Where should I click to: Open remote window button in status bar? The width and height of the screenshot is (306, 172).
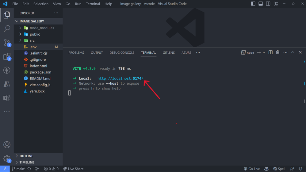(x=5, y=169)
